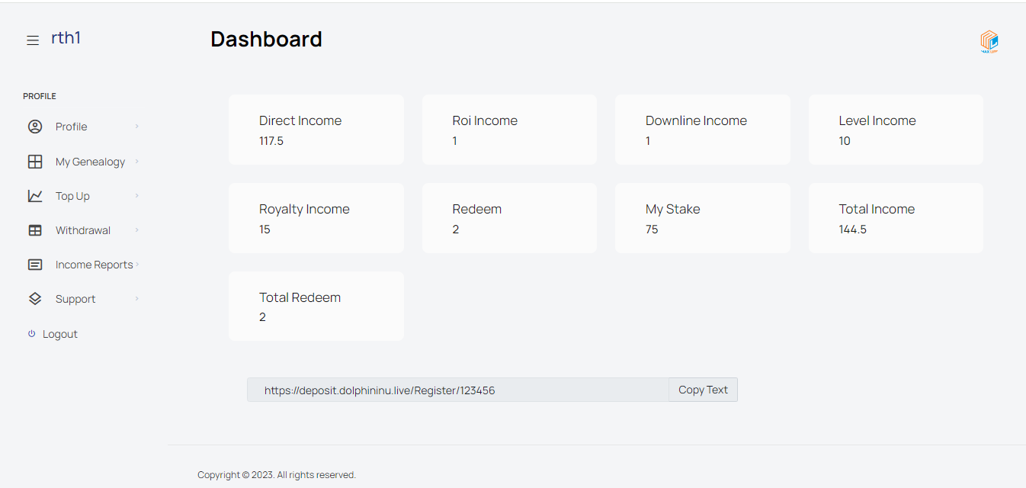Open the user avatar logo top right
This screenshot has width=1026, height=488.
pos(989,41)
